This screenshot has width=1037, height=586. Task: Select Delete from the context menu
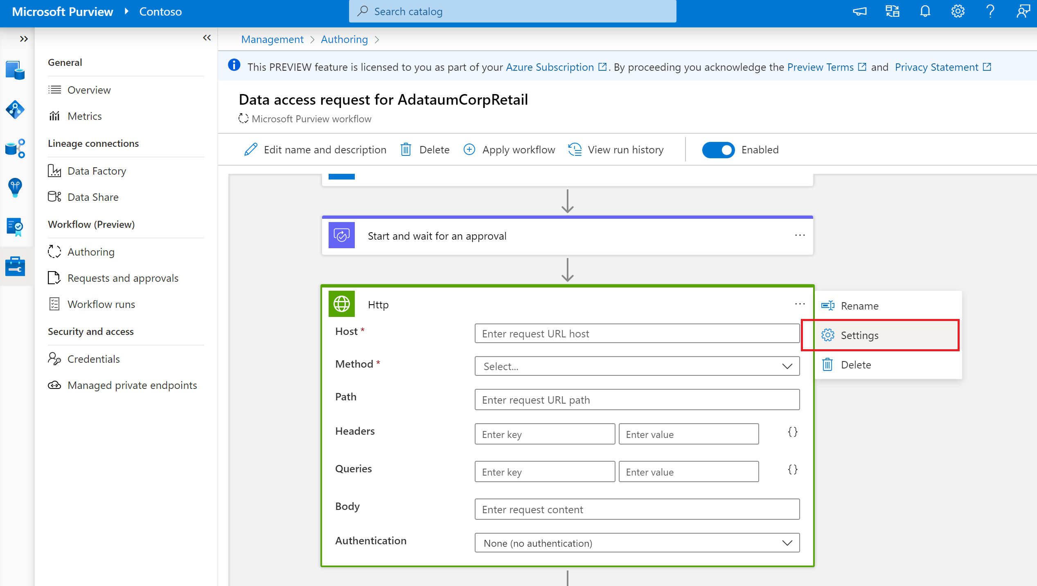[x=855, y=364]
